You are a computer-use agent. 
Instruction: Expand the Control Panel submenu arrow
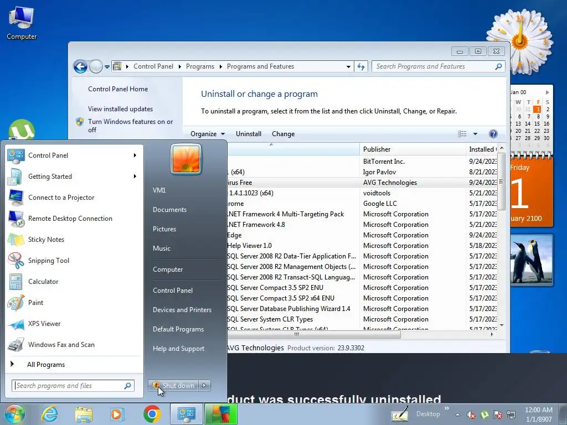(135, 156)
